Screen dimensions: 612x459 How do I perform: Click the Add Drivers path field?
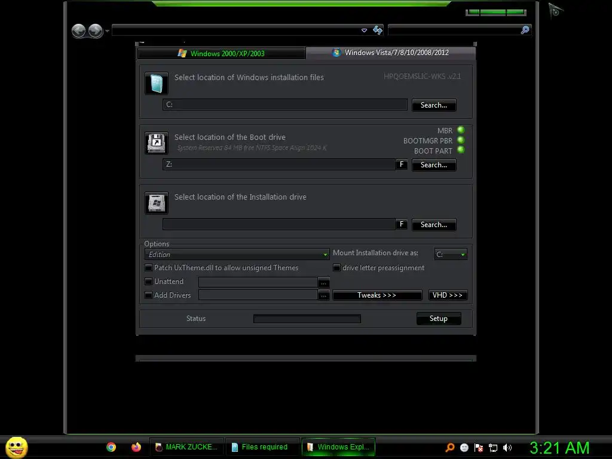click(x=258, y=295)
